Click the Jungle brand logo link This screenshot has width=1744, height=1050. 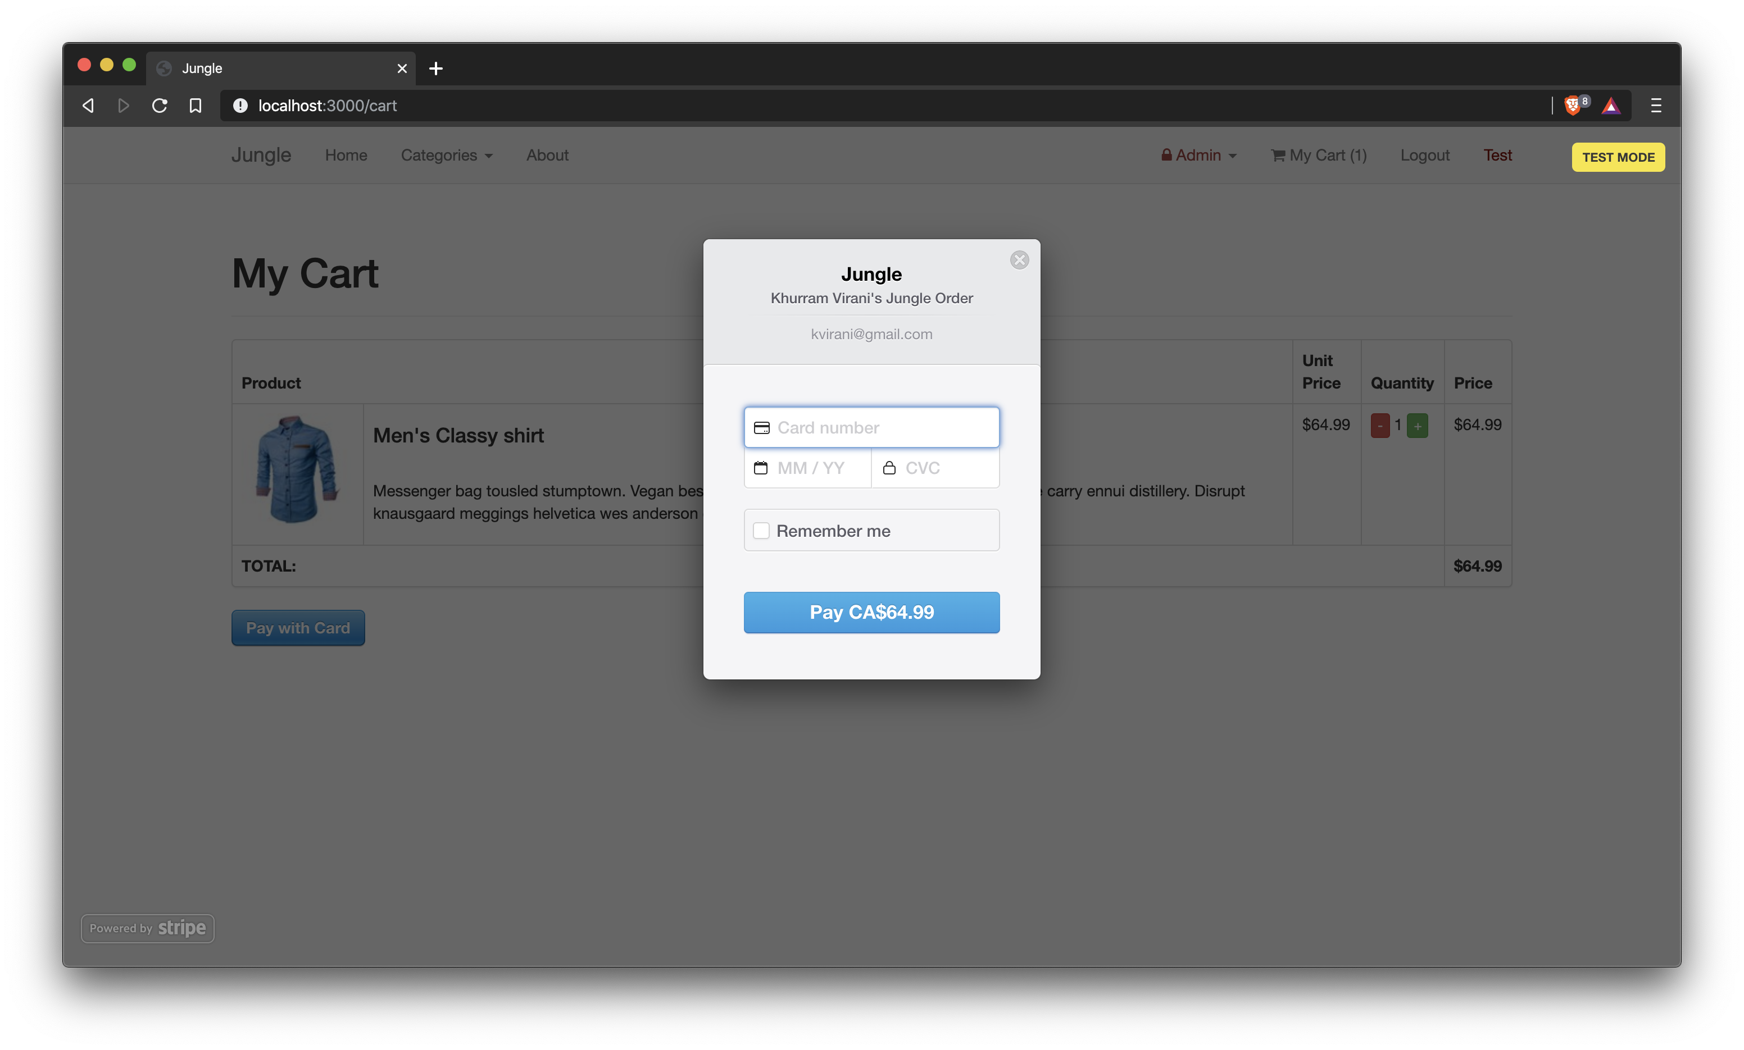[x=261, y=155]
